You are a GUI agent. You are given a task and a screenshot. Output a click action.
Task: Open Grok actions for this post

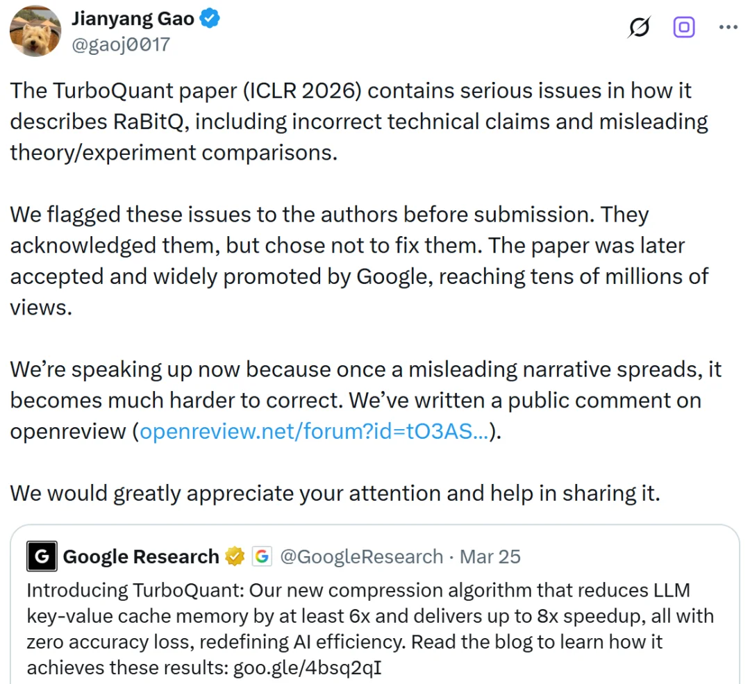639,27
